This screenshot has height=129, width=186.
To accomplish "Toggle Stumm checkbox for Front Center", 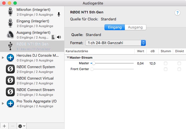I will (x=166, y=69).
